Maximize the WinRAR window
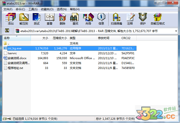 point(164,2)
